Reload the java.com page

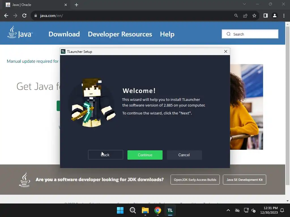[x=24, y=16]
